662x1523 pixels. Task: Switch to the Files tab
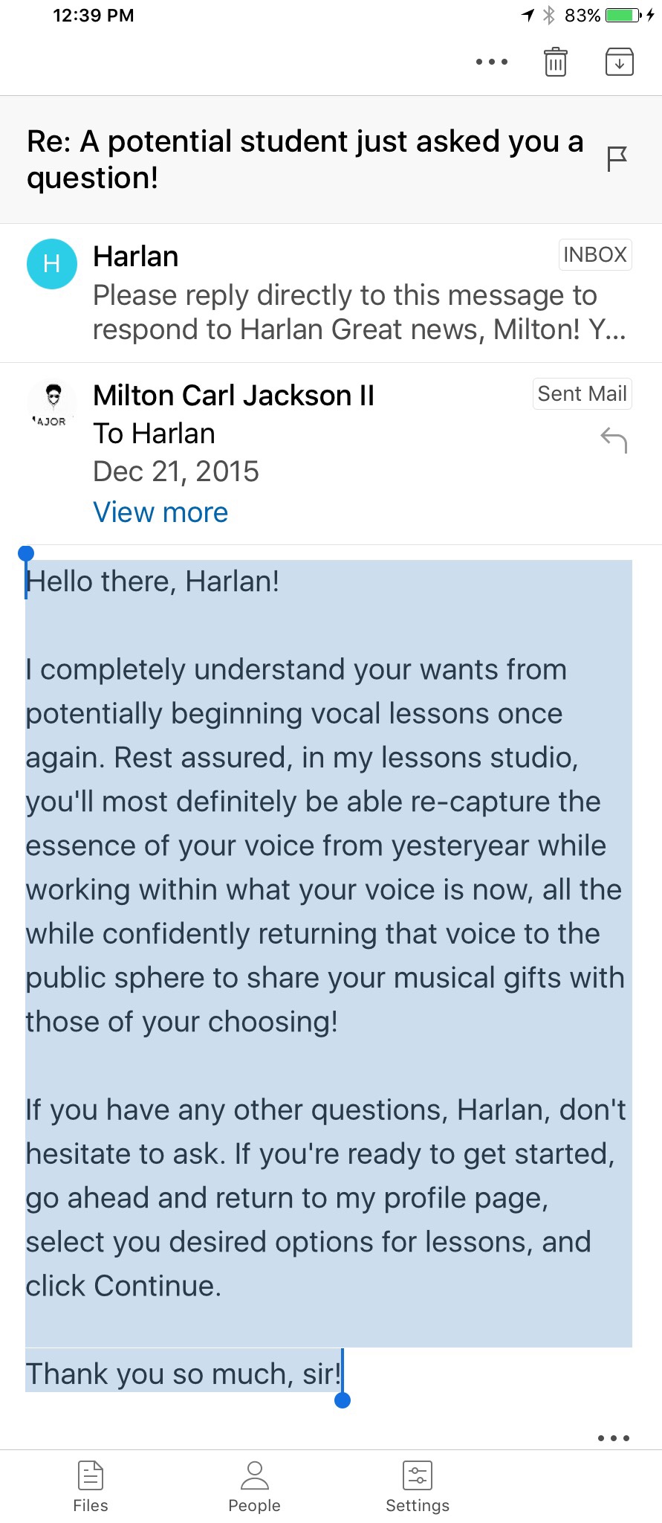coord(91,1487)
